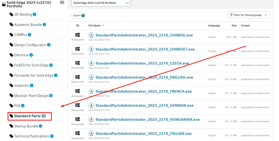Open Technical Publications category

coord(32,136)
